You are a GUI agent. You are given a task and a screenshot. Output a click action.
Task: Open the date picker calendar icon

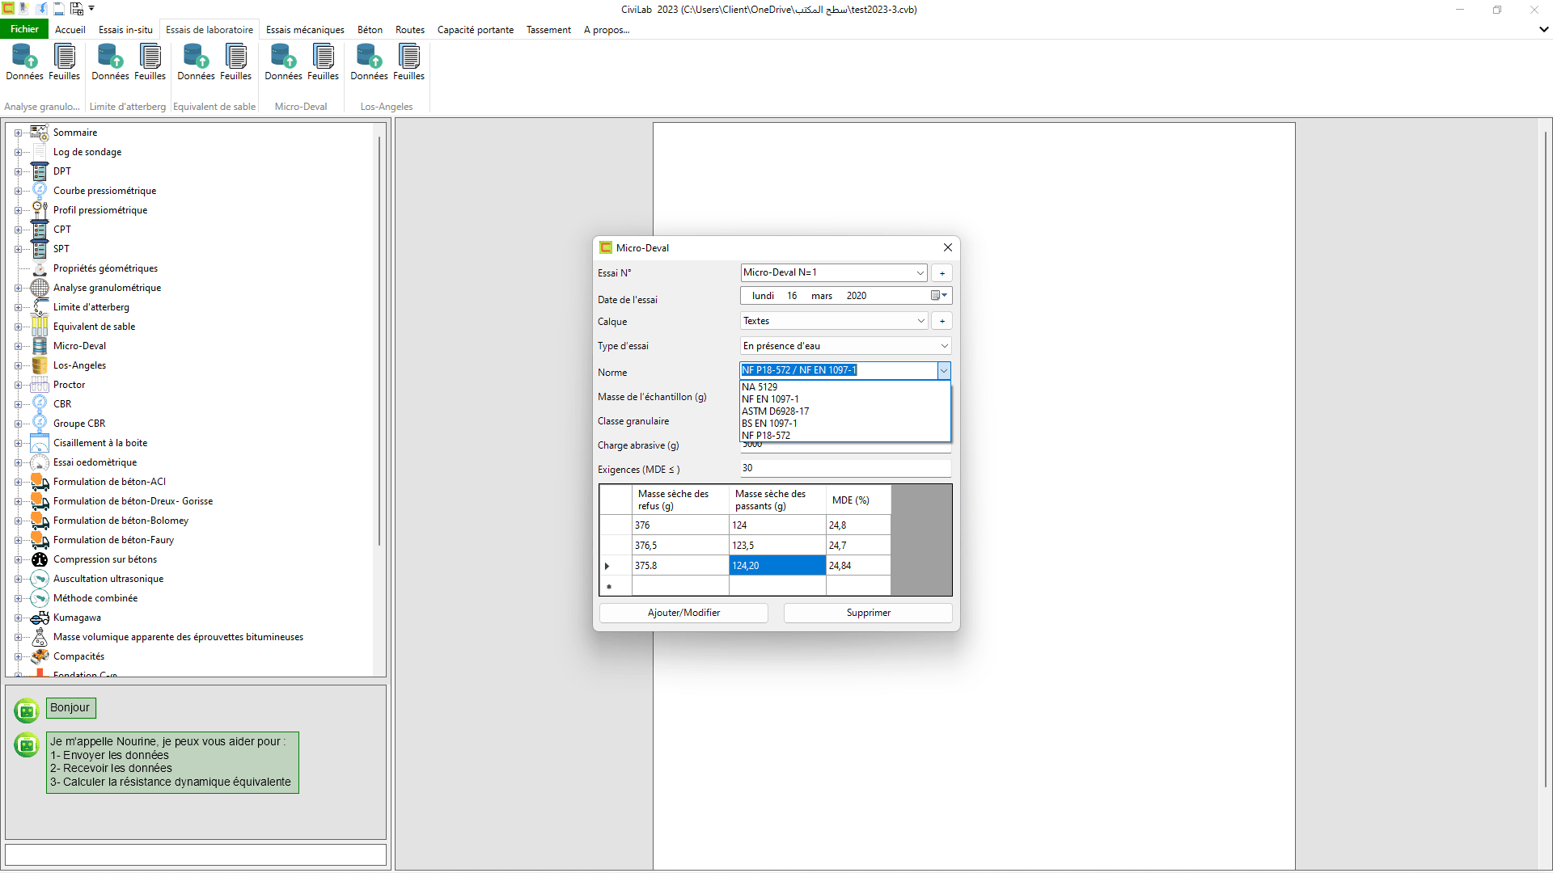pyautogui.click(x=939, y=296)
